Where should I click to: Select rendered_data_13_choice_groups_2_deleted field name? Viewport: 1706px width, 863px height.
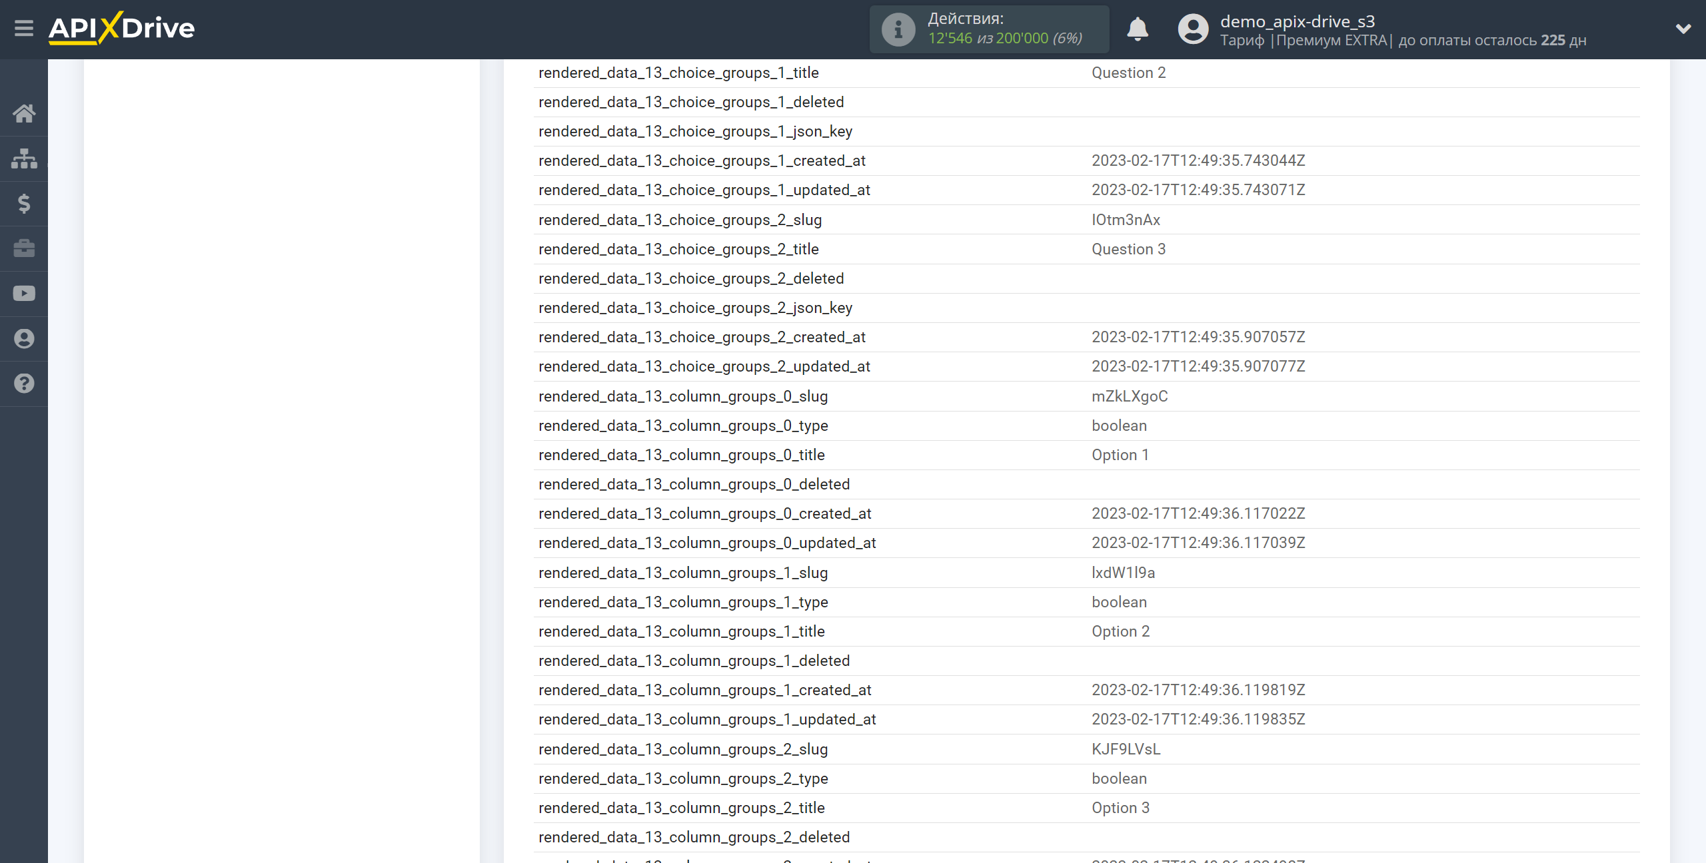tap(691, 278)
